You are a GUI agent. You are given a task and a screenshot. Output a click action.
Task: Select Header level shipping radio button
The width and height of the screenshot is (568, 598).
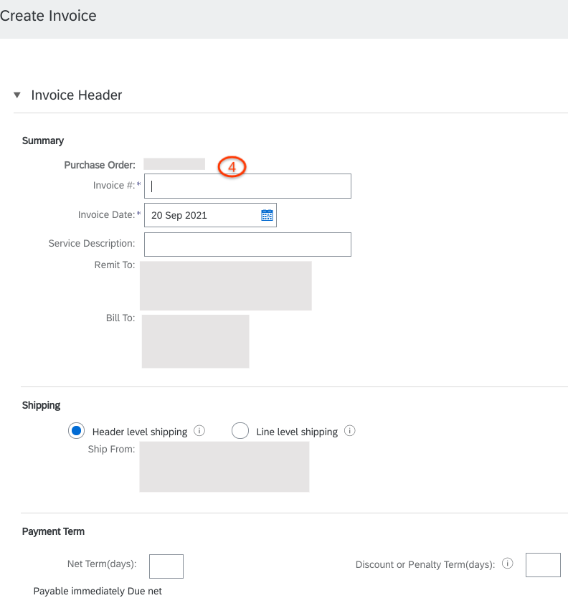point(76,431)
